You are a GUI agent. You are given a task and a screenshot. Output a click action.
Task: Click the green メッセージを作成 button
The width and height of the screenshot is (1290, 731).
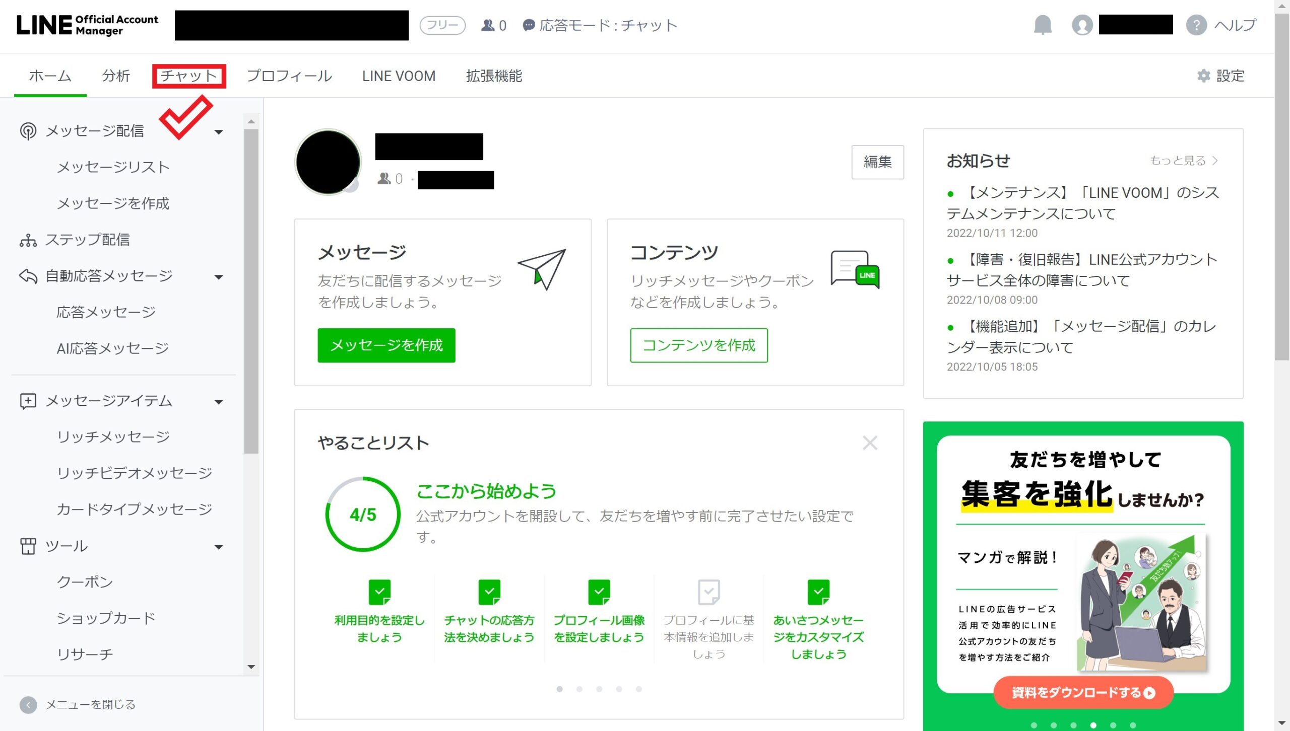[x=386, y=345]
